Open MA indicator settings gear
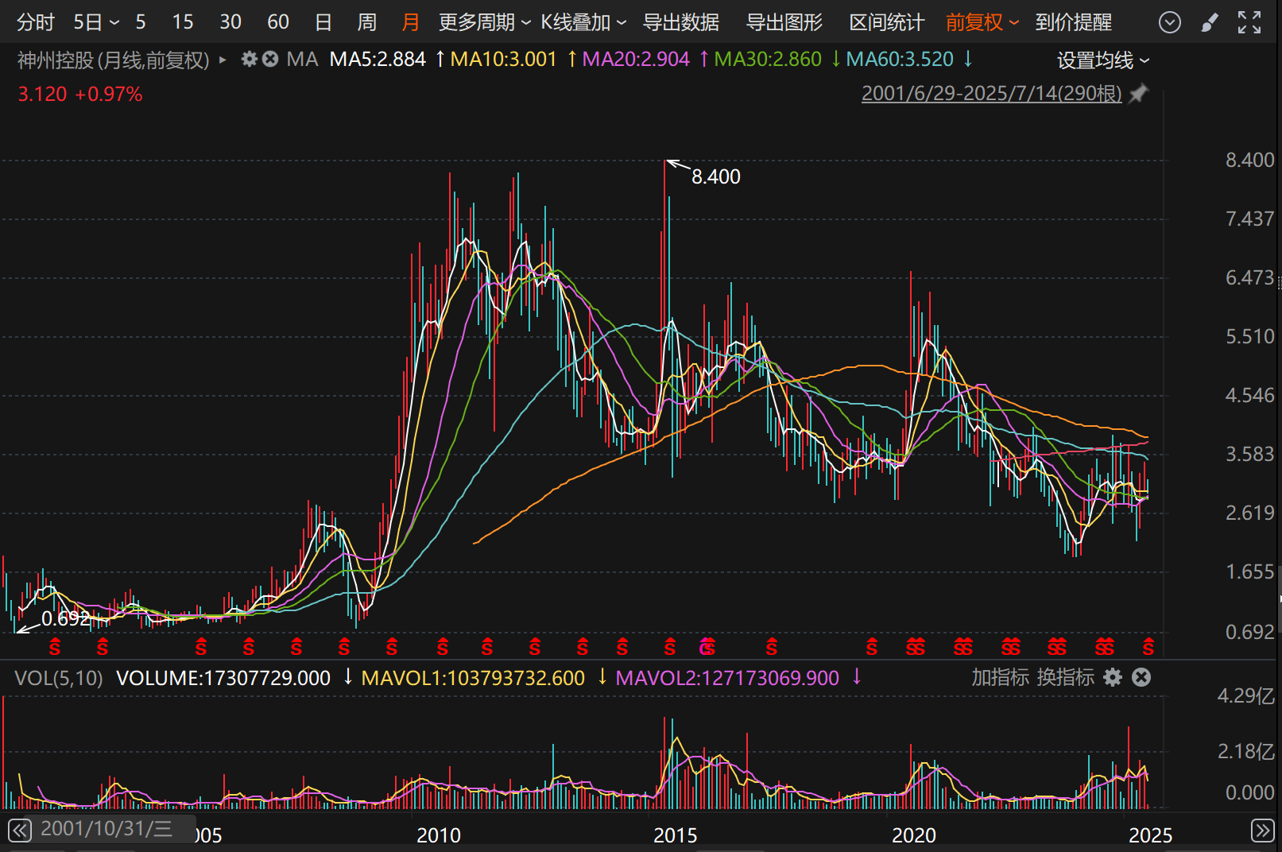 [x=250, y=59]
